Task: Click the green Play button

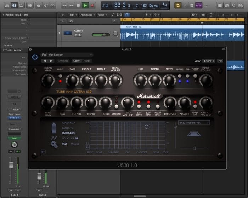Action: [85, 6]
